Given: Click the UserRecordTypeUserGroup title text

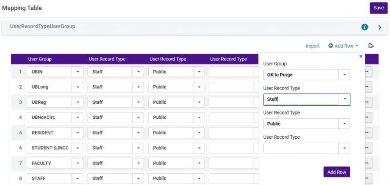Looking at the screenshot, I should click(x=42, y=26).
